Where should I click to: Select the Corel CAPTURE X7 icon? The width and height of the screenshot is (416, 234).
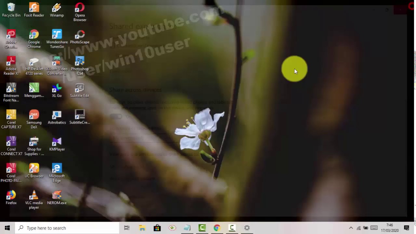11,119
